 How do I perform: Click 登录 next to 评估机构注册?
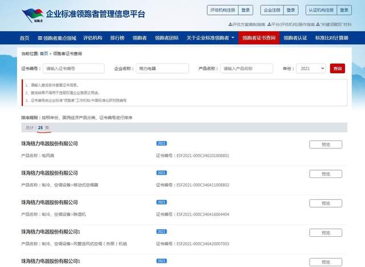click(246, 10)
